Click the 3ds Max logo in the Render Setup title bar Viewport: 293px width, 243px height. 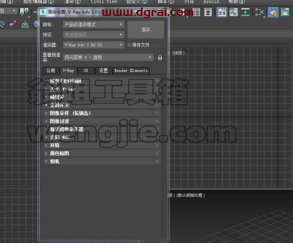tap(43, 12)
